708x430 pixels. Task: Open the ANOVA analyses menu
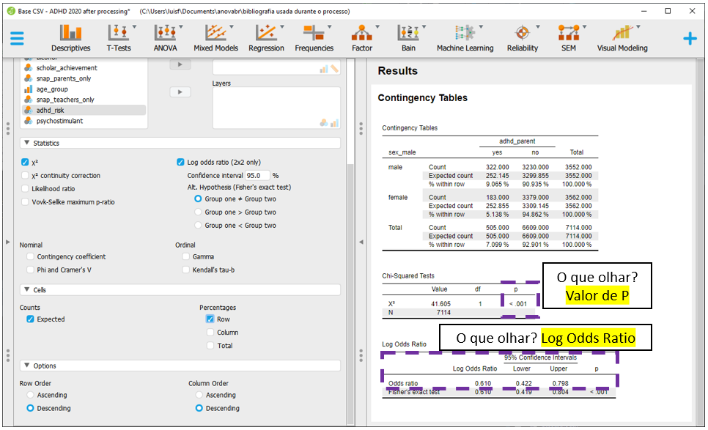click(x=166, y=38)
